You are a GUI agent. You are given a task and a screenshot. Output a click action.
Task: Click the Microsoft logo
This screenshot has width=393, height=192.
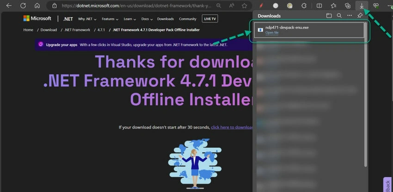37,18
